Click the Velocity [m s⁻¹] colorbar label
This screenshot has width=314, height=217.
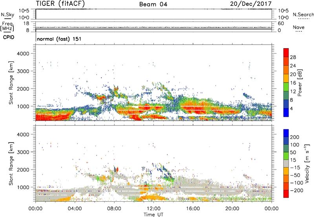(307, 163)
